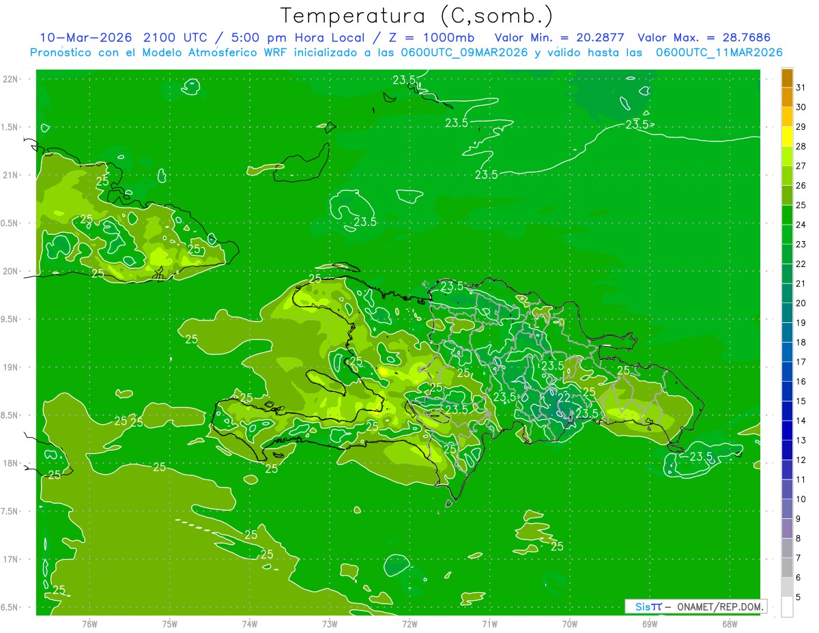The width and height of the screenshot is (819, 633).
Task: Click the title 'Temperatura (C,somb.)'
Action: 417,16
